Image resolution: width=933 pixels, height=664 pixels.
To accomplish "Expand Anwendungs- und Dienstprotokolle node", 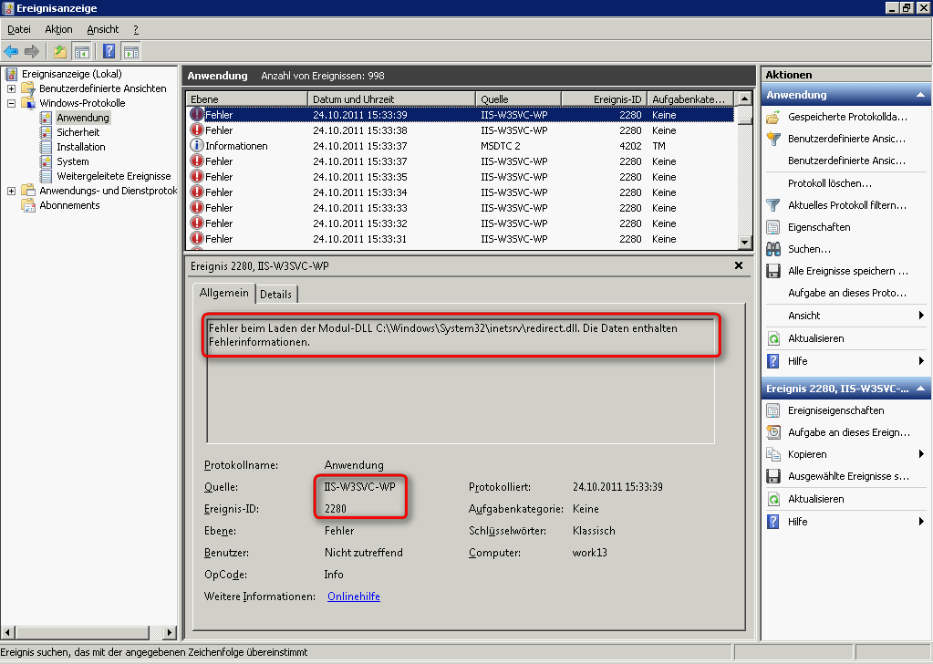I will [11, 191].
